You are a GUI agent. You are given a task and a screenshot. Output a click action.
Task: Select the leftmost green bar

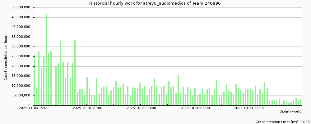coord(34,80)
